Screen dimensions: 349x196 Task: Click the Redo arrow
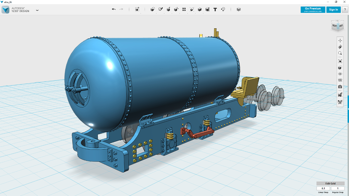(121, 9)
